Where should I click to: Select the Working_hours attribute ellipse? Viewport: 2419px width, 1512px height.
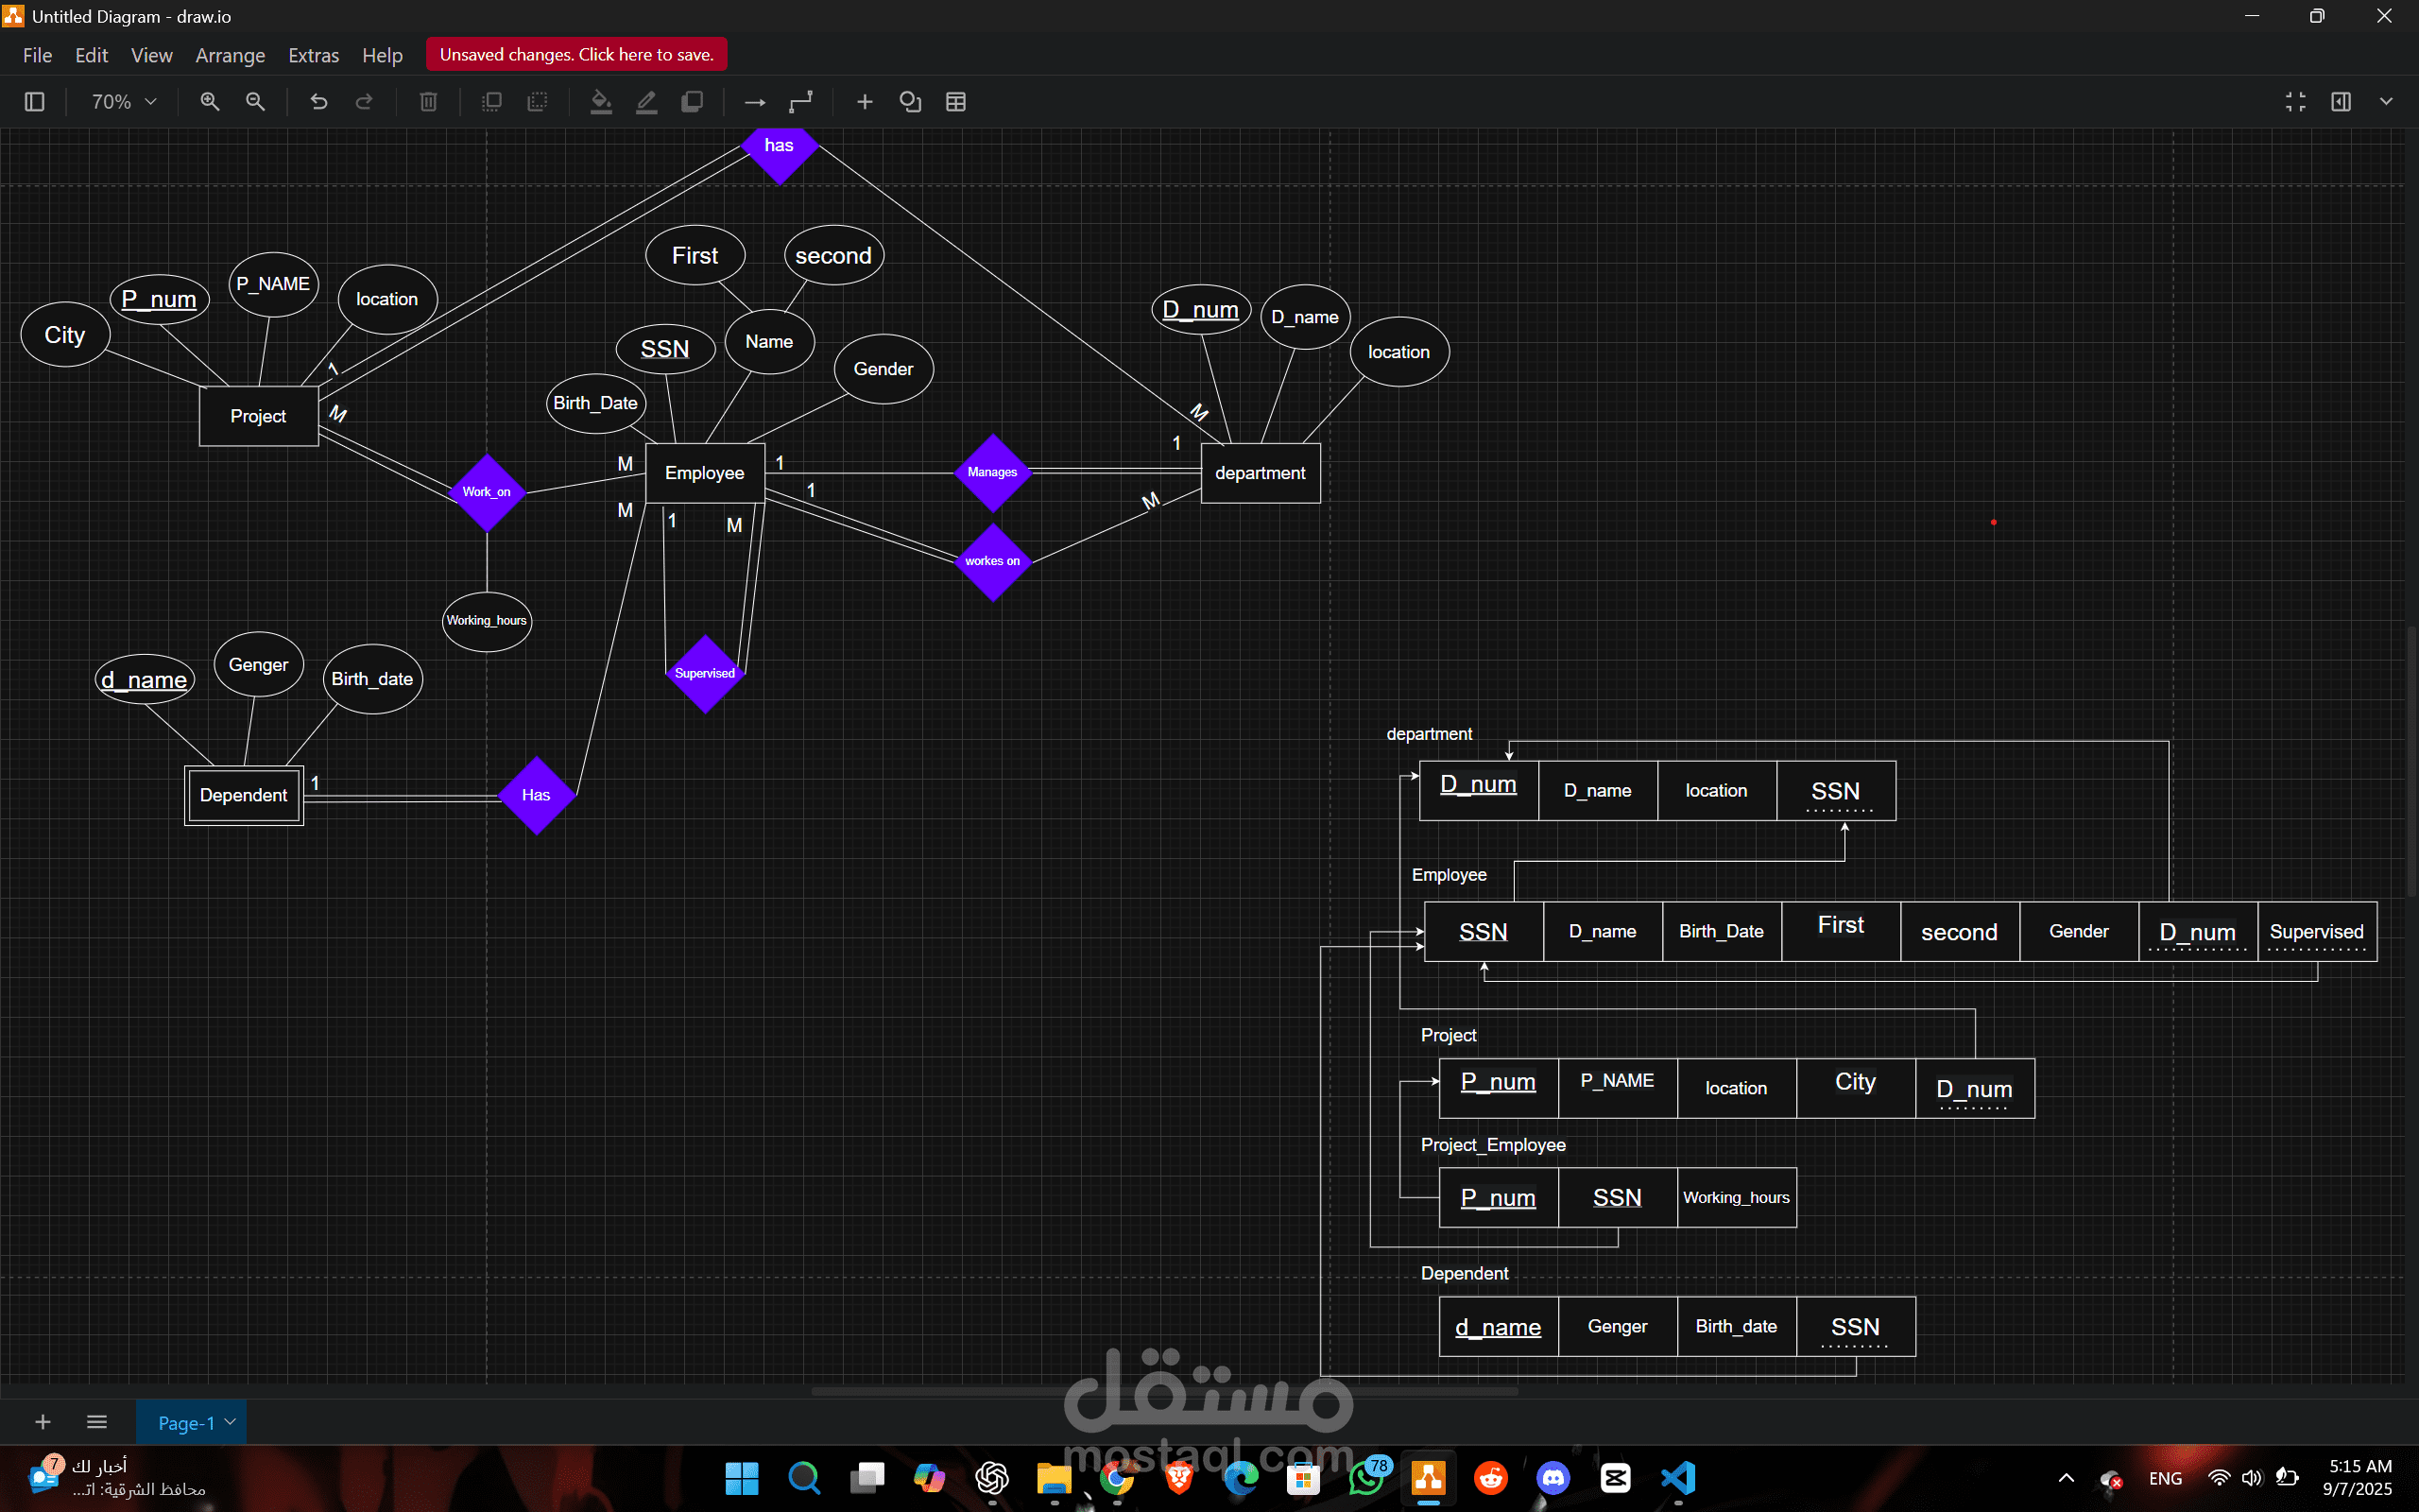click(487, 621)
